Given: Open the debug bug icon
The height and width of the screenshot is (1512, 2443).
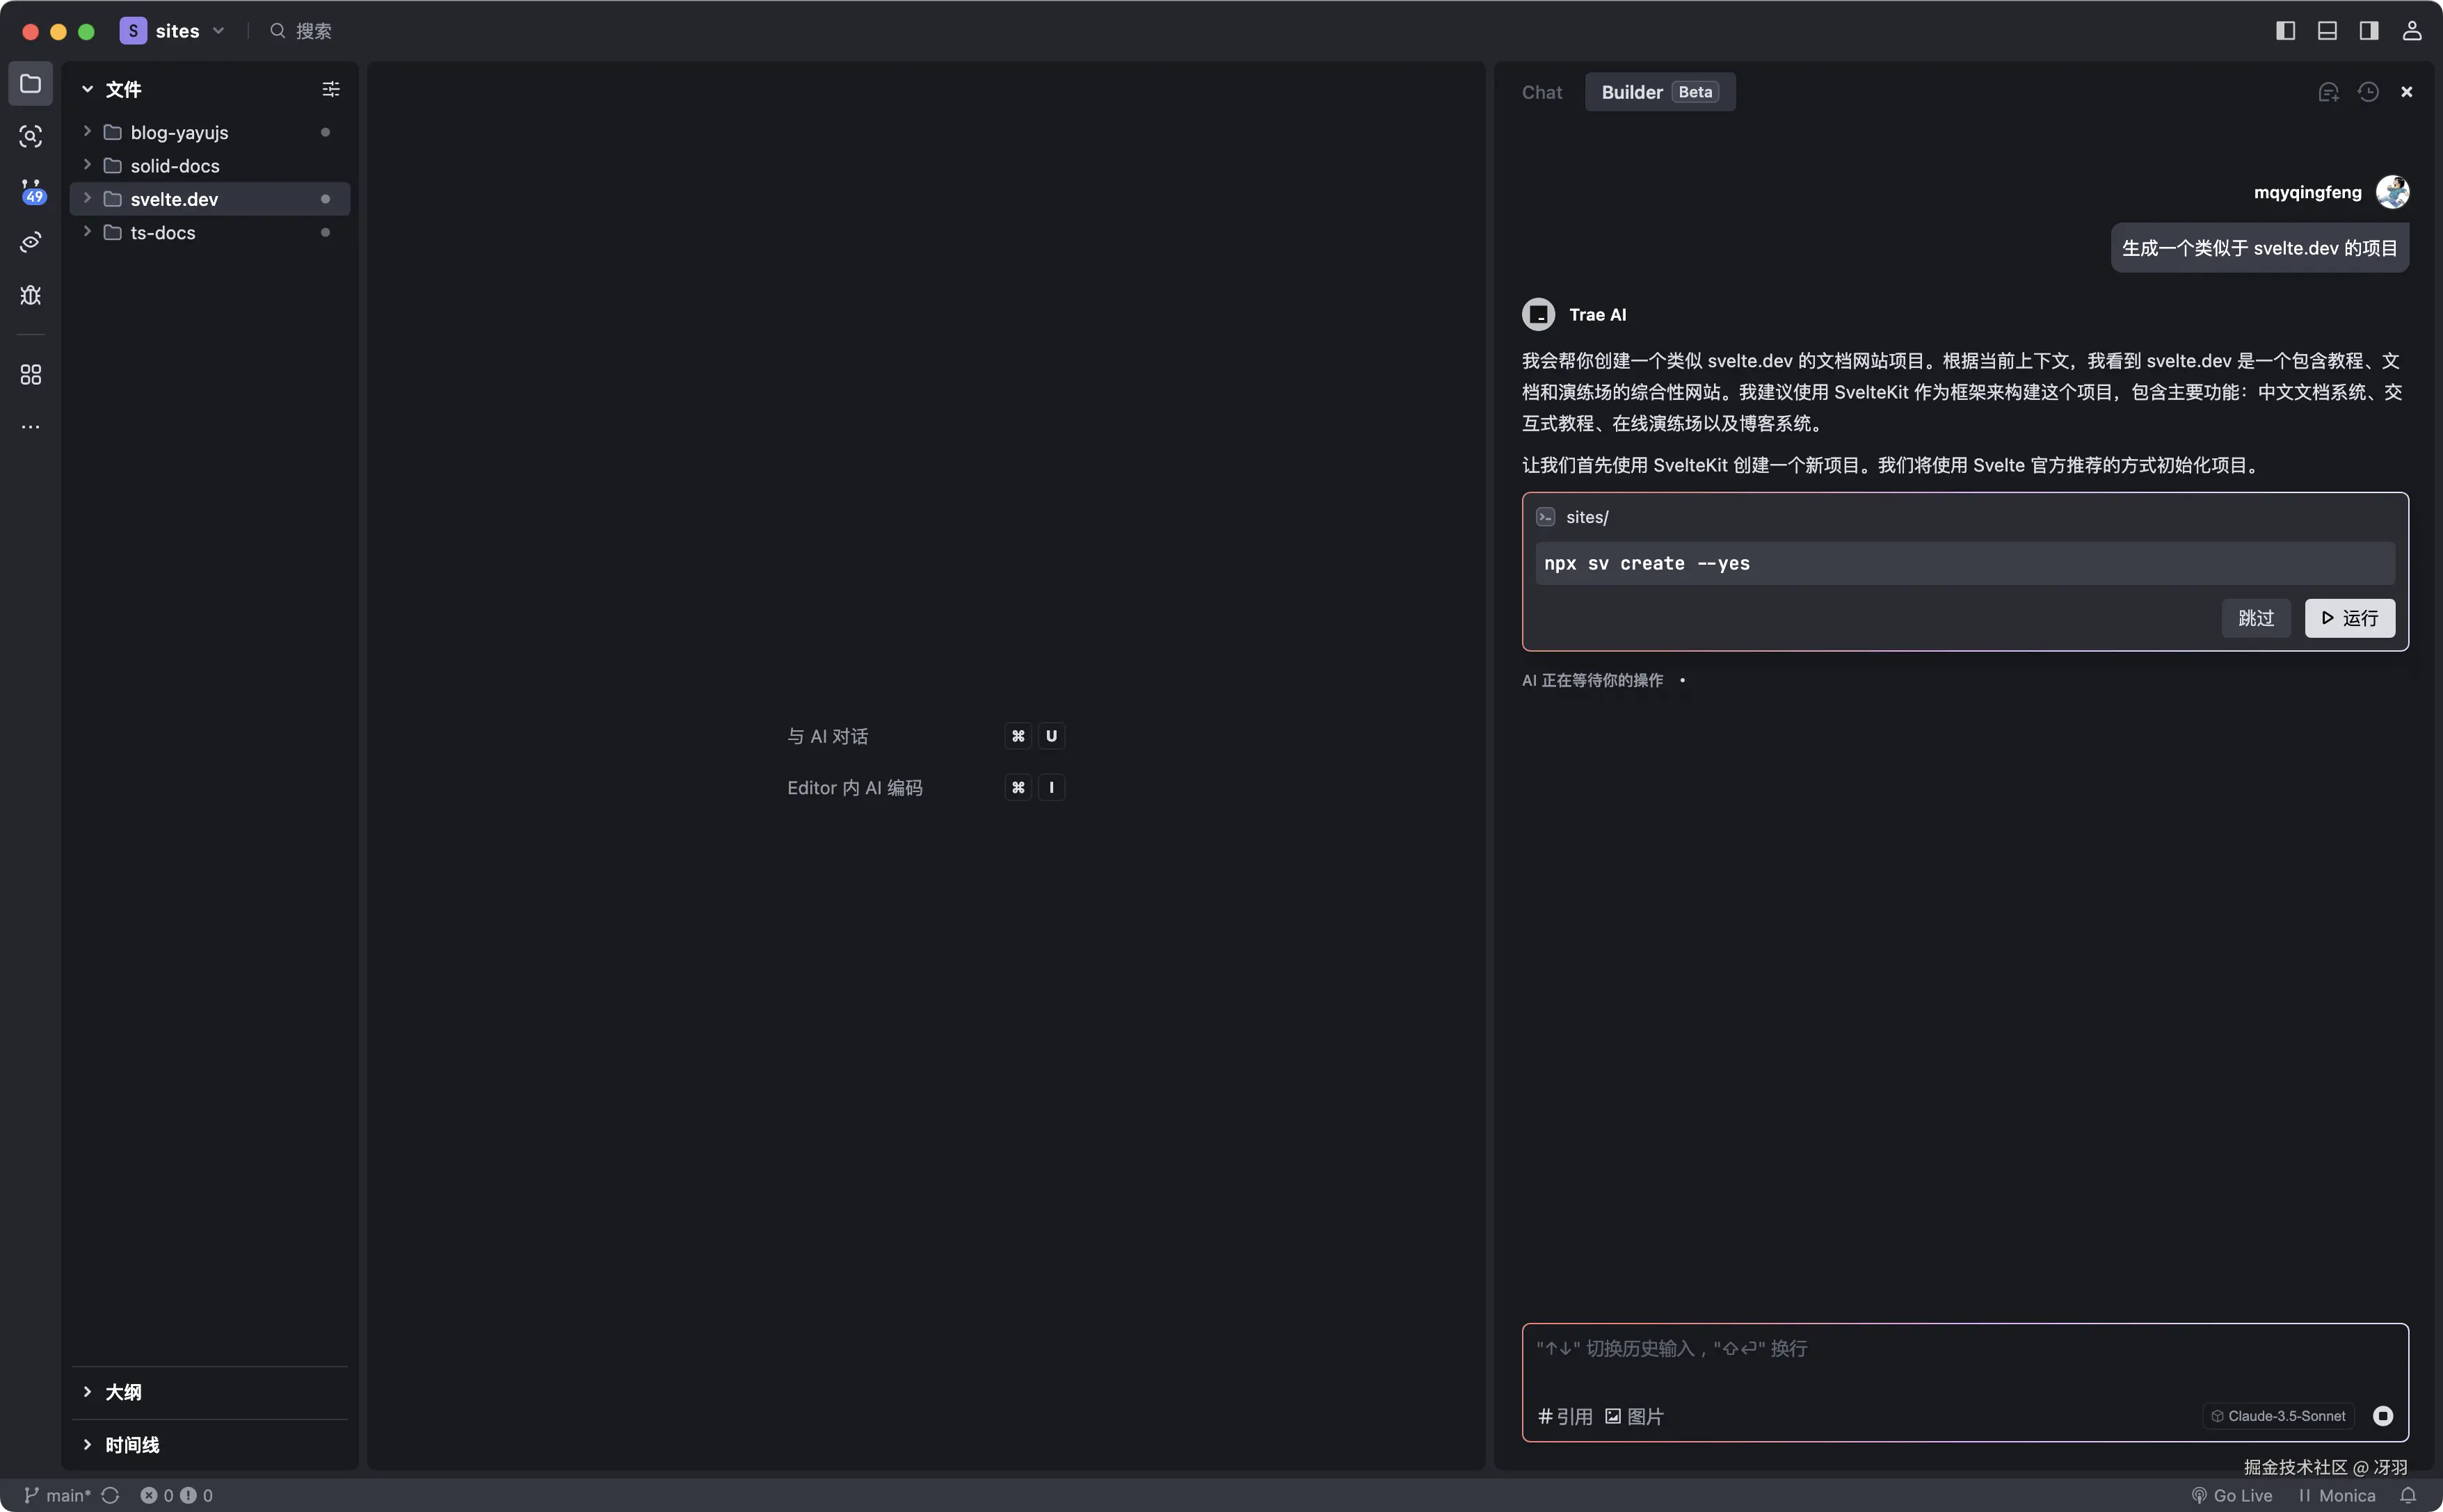Looking at the screenshot, I should pos(31,295).
